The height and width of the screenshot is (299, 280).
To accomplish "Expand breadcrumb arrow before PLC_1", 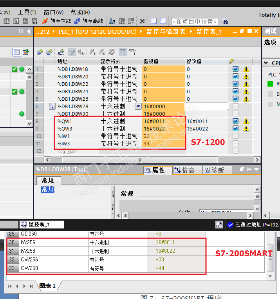I will 54,31.
